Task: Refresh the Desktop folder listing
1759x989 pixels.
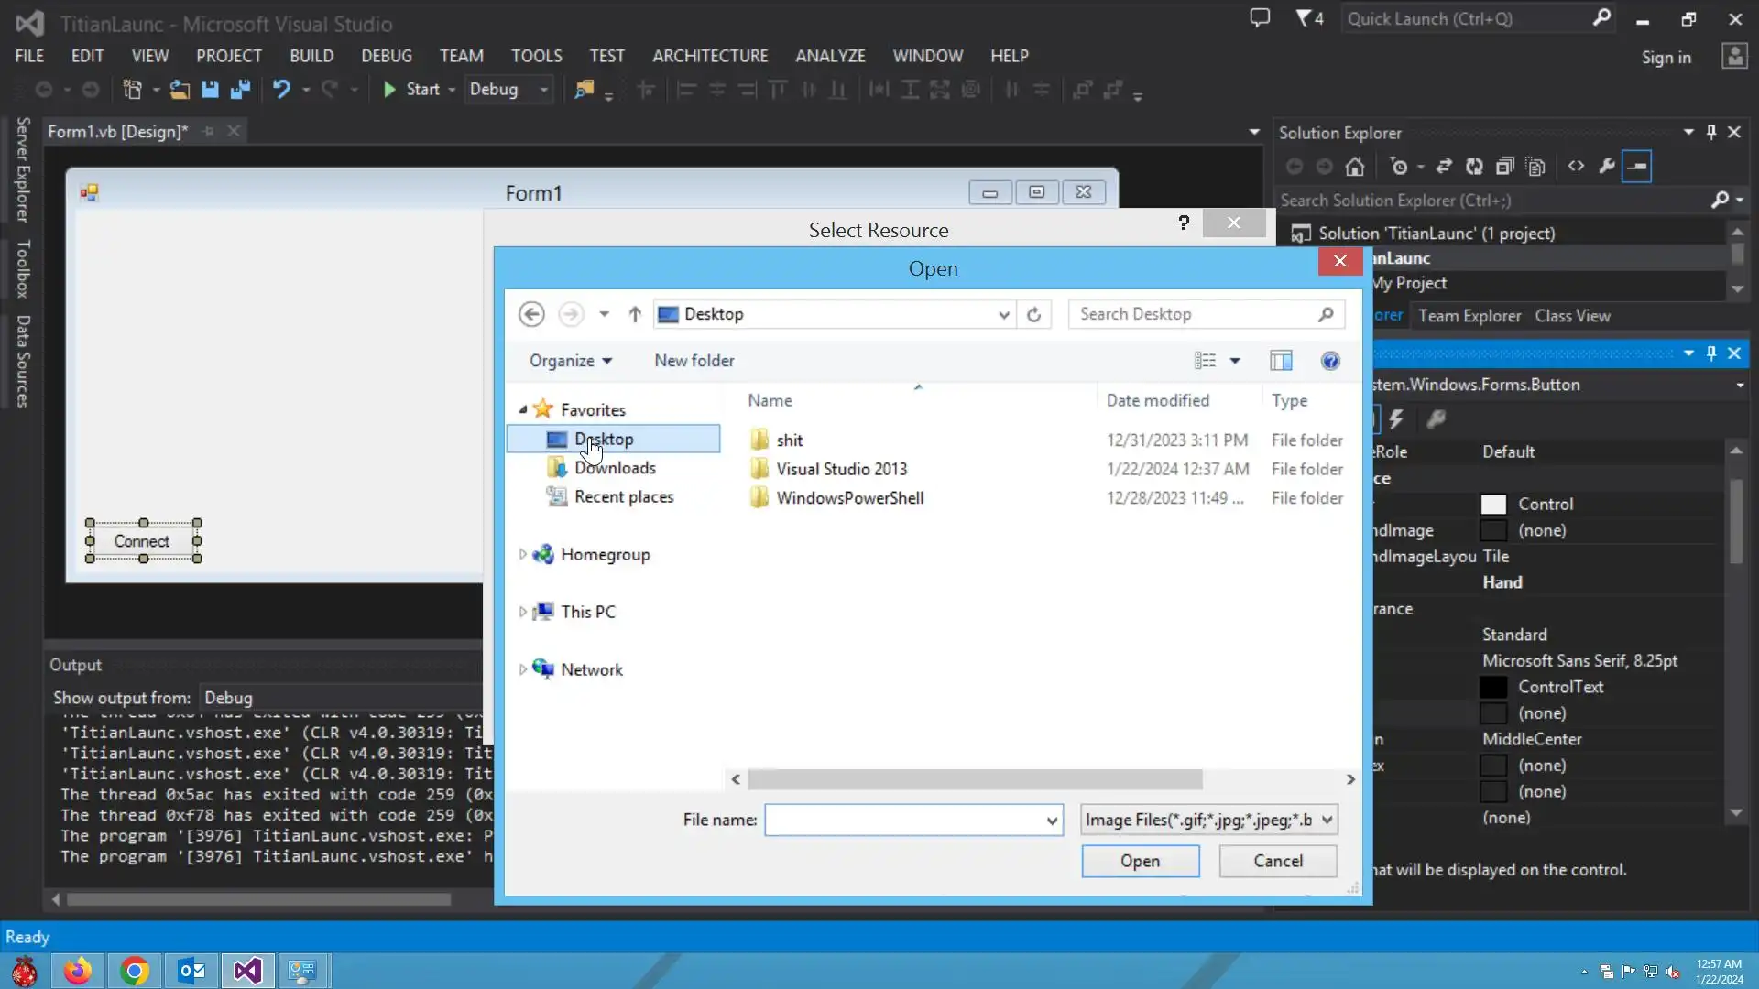Action: pyautogui.click(x=1033, y=314)
